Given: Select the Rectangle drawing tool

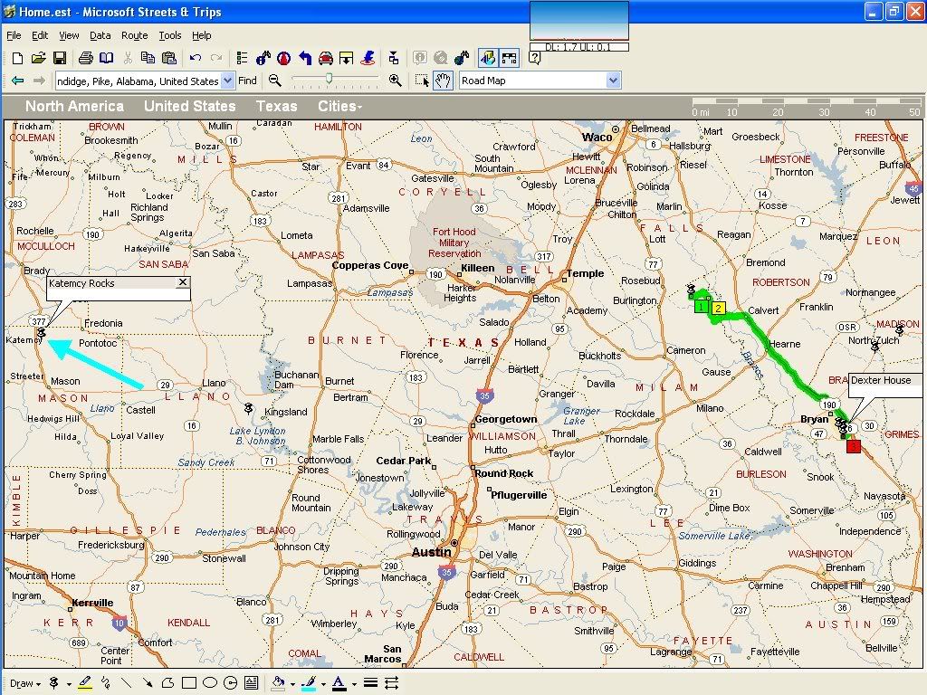Looking at the screenshot, I should pyautogui.click(x=189, y=683).
